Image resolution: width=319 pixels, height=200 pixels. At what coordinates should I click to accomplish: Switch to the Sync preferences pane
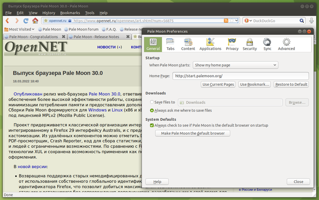267,44
